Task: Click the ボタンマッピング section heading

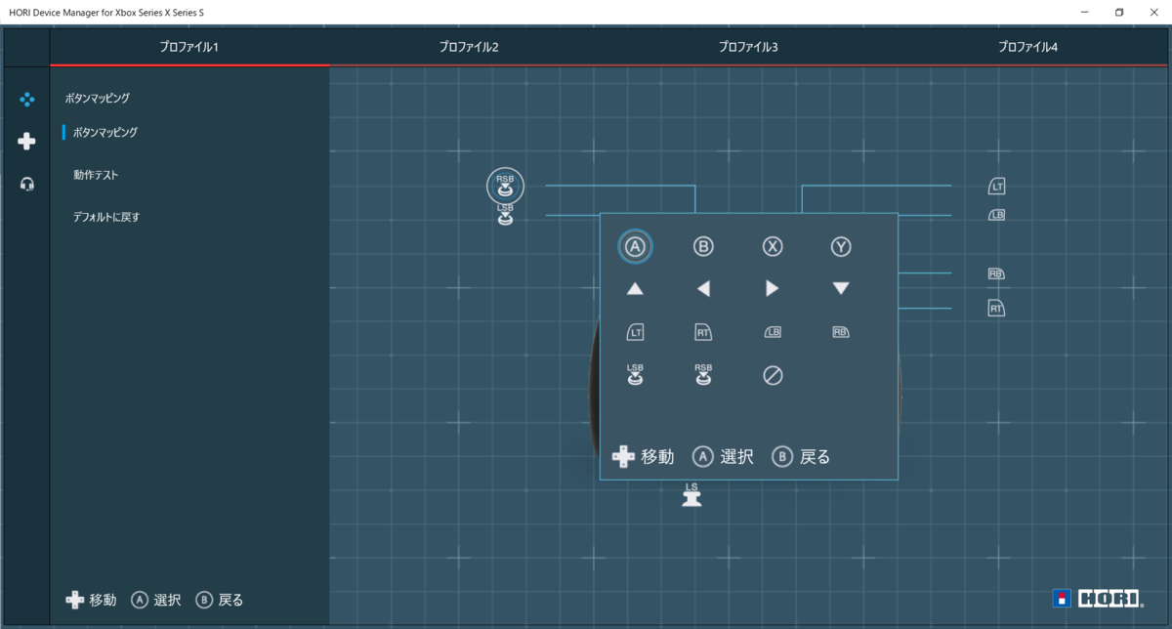Action: 98,98
